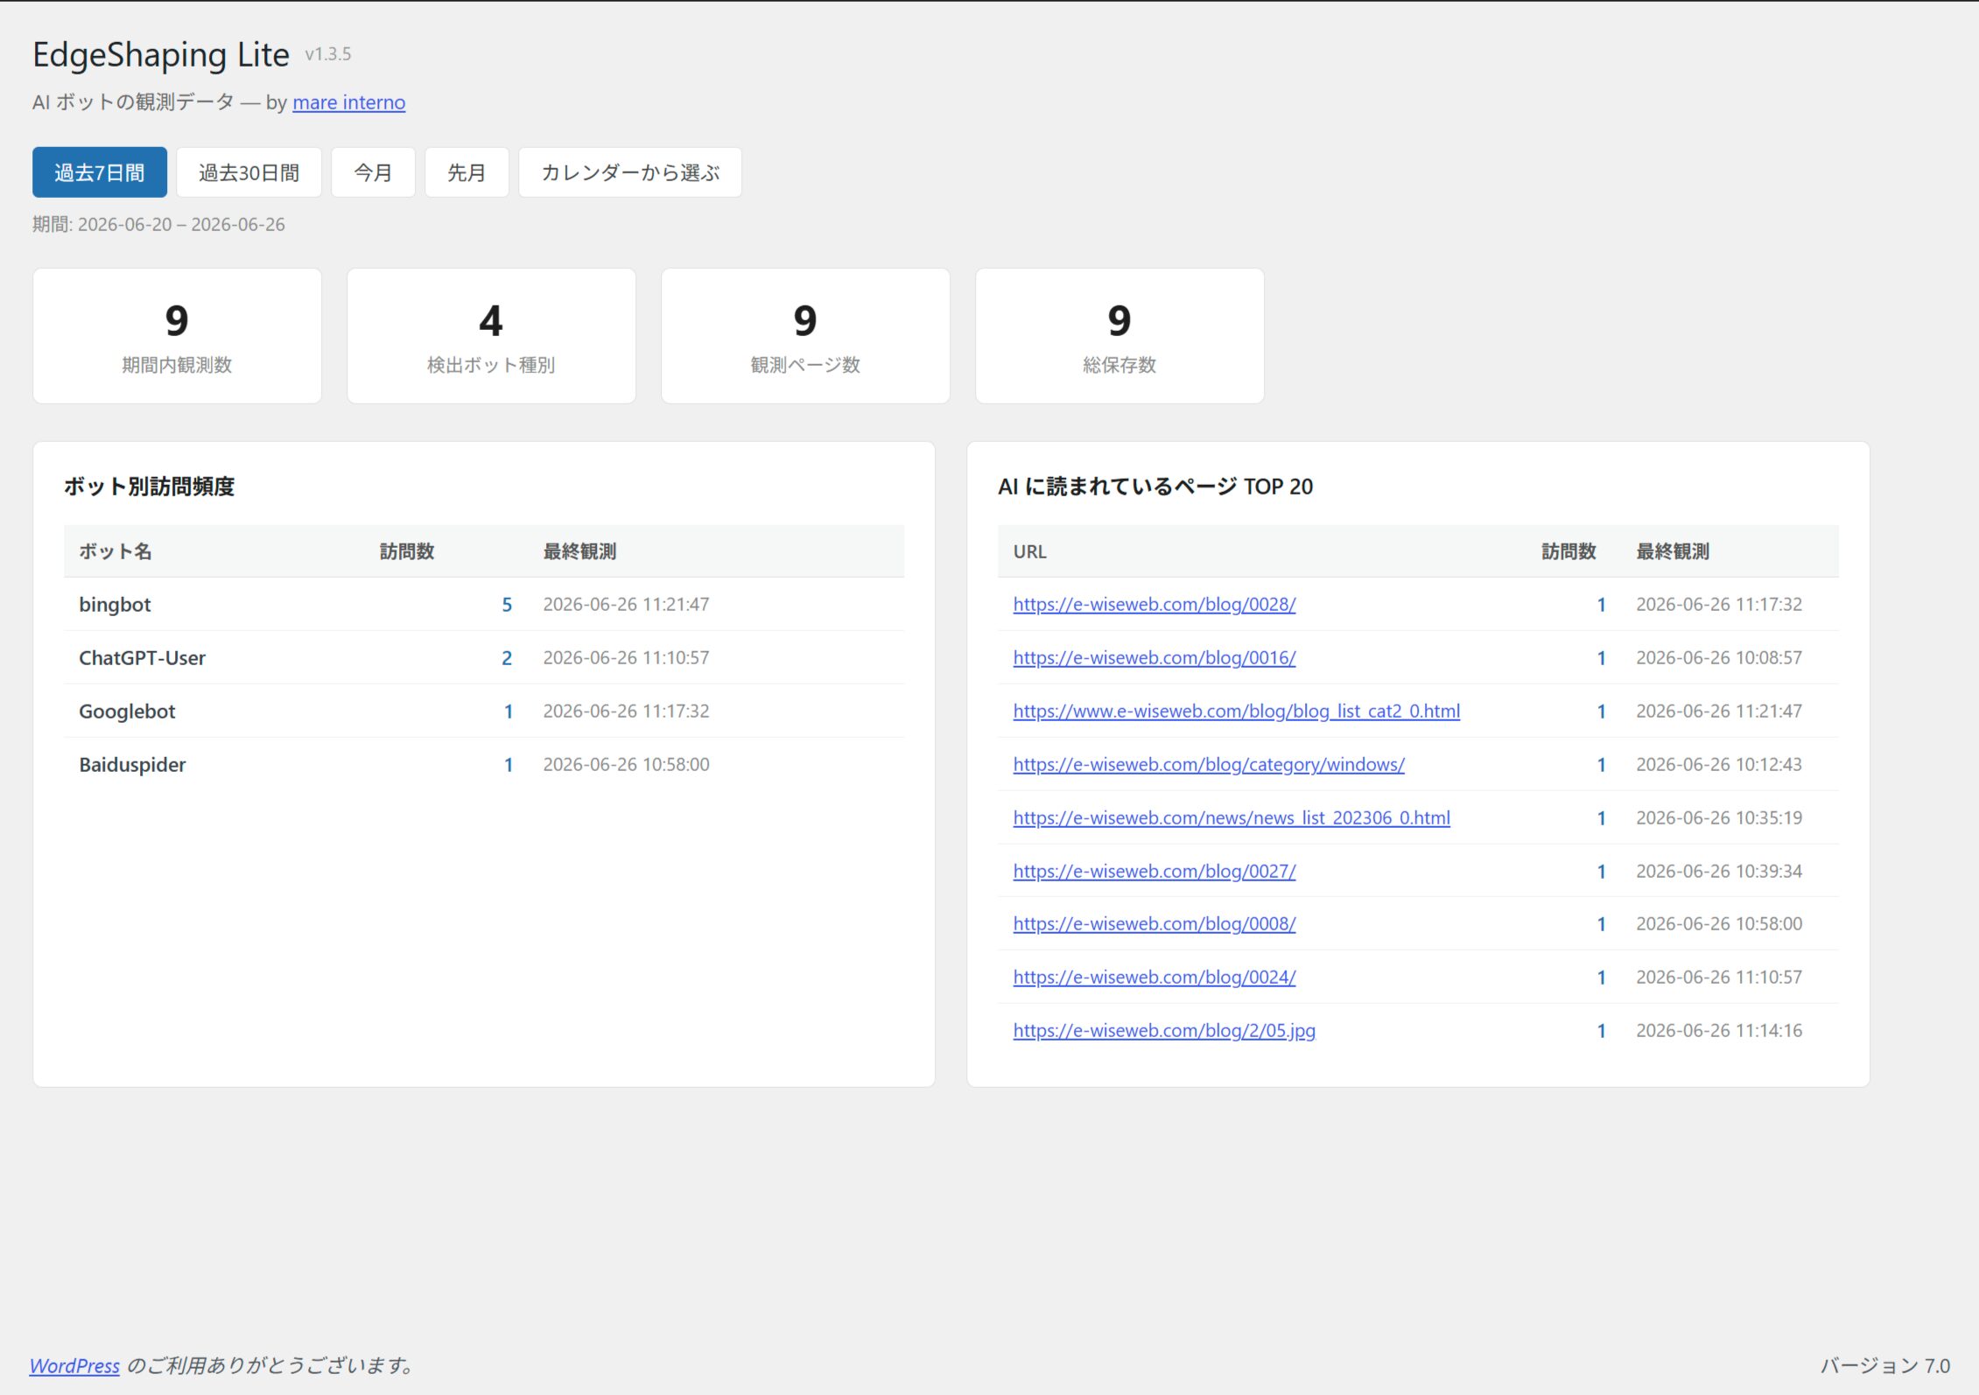Click timestamp 2026-06-26 10:39:34
Screen dimensions: 1979x1395
(x=1719, y=871)
